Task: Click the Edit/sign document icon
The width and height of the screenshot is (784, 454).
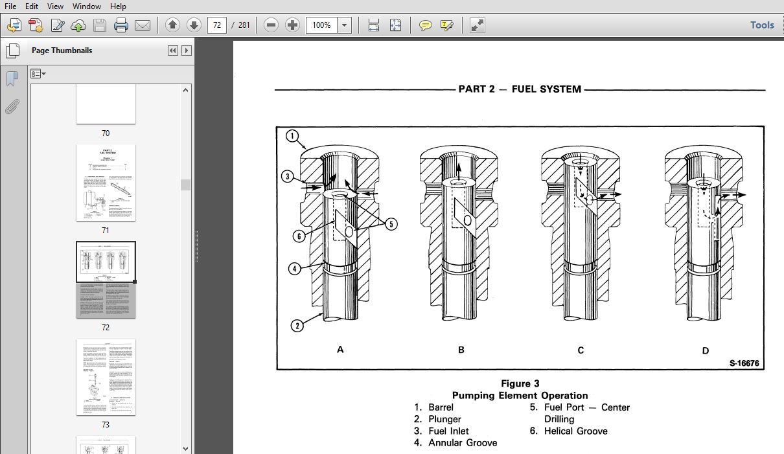Action: 57,25
